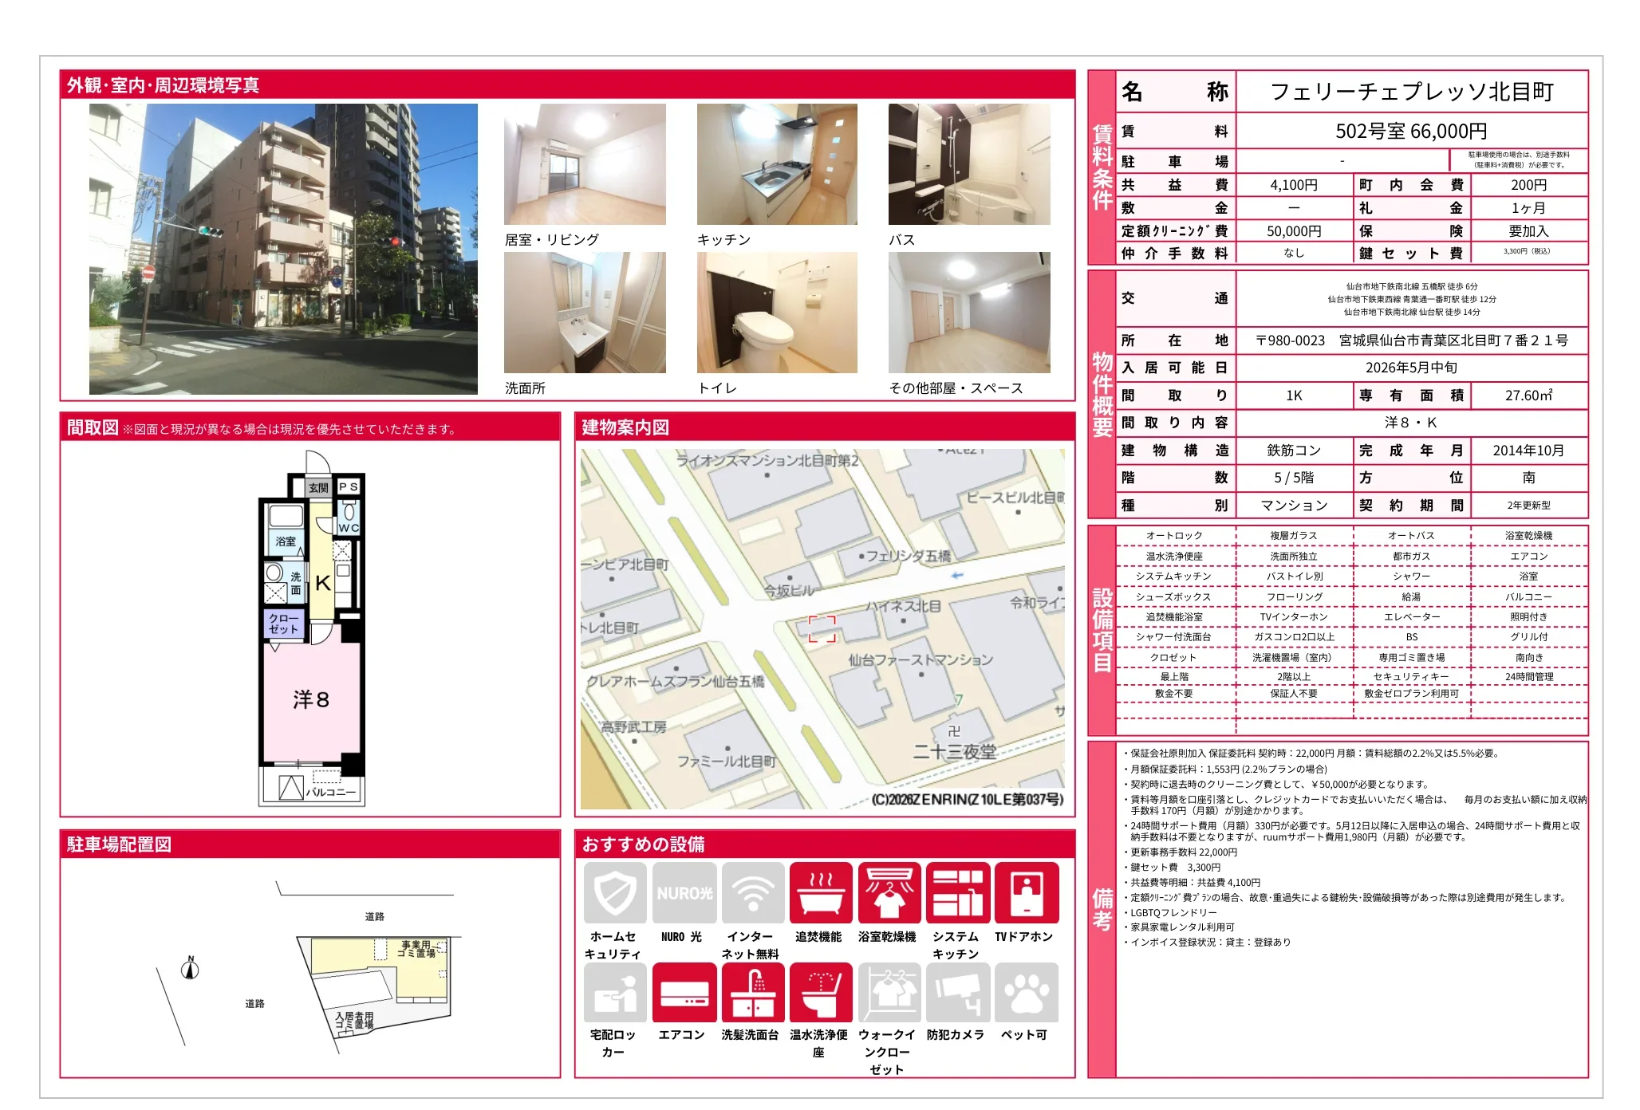The image size is (1640, 1110).
Task: Select the free internet Wi-Fi icon
Action: click(753, 892)
